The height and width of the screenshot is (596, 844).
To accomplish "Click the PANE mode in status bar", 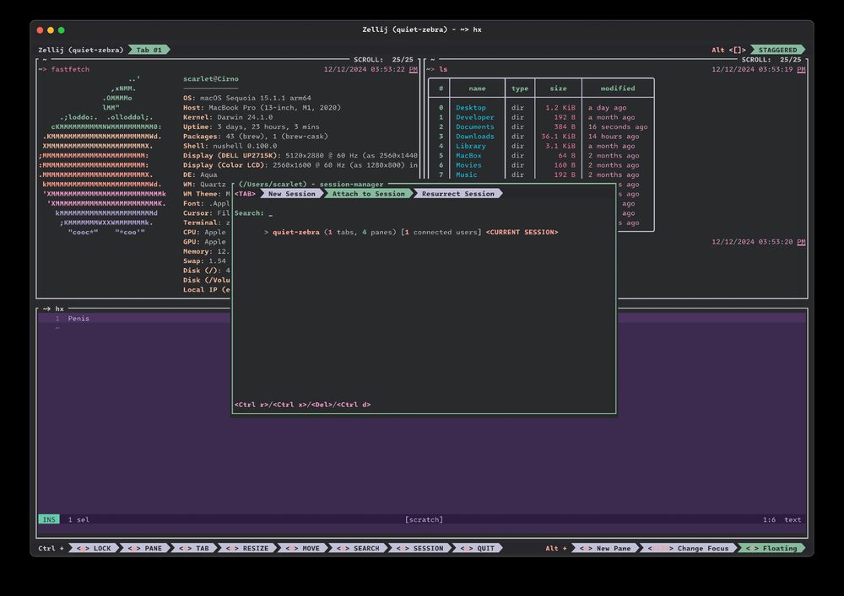I will point(145,548).
